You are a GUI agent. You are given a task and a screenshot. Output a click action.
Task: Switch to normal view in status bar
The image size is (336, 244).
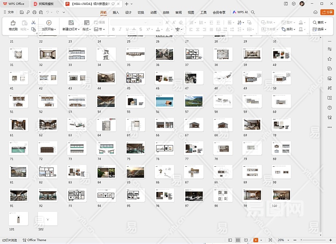click(230, 240)
